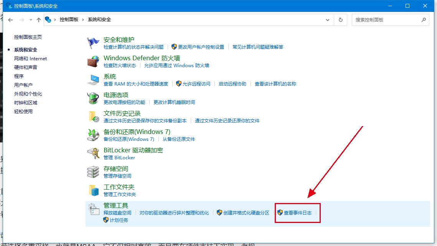The image size is (437, 246).
Task: Select 系统和安全 sidebar category
Action: pyautogui.click(x=26, y=50)
